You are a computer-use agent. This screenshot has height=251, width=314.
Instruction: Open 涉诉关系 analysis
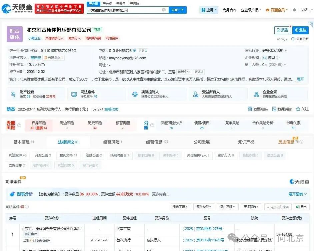pyautogui.click(x=293, y=125)
